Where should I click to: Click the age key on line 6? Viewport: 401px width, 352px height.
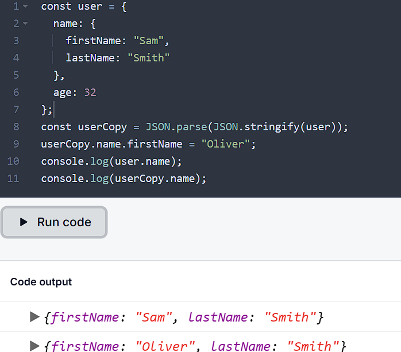coord(63,93)
